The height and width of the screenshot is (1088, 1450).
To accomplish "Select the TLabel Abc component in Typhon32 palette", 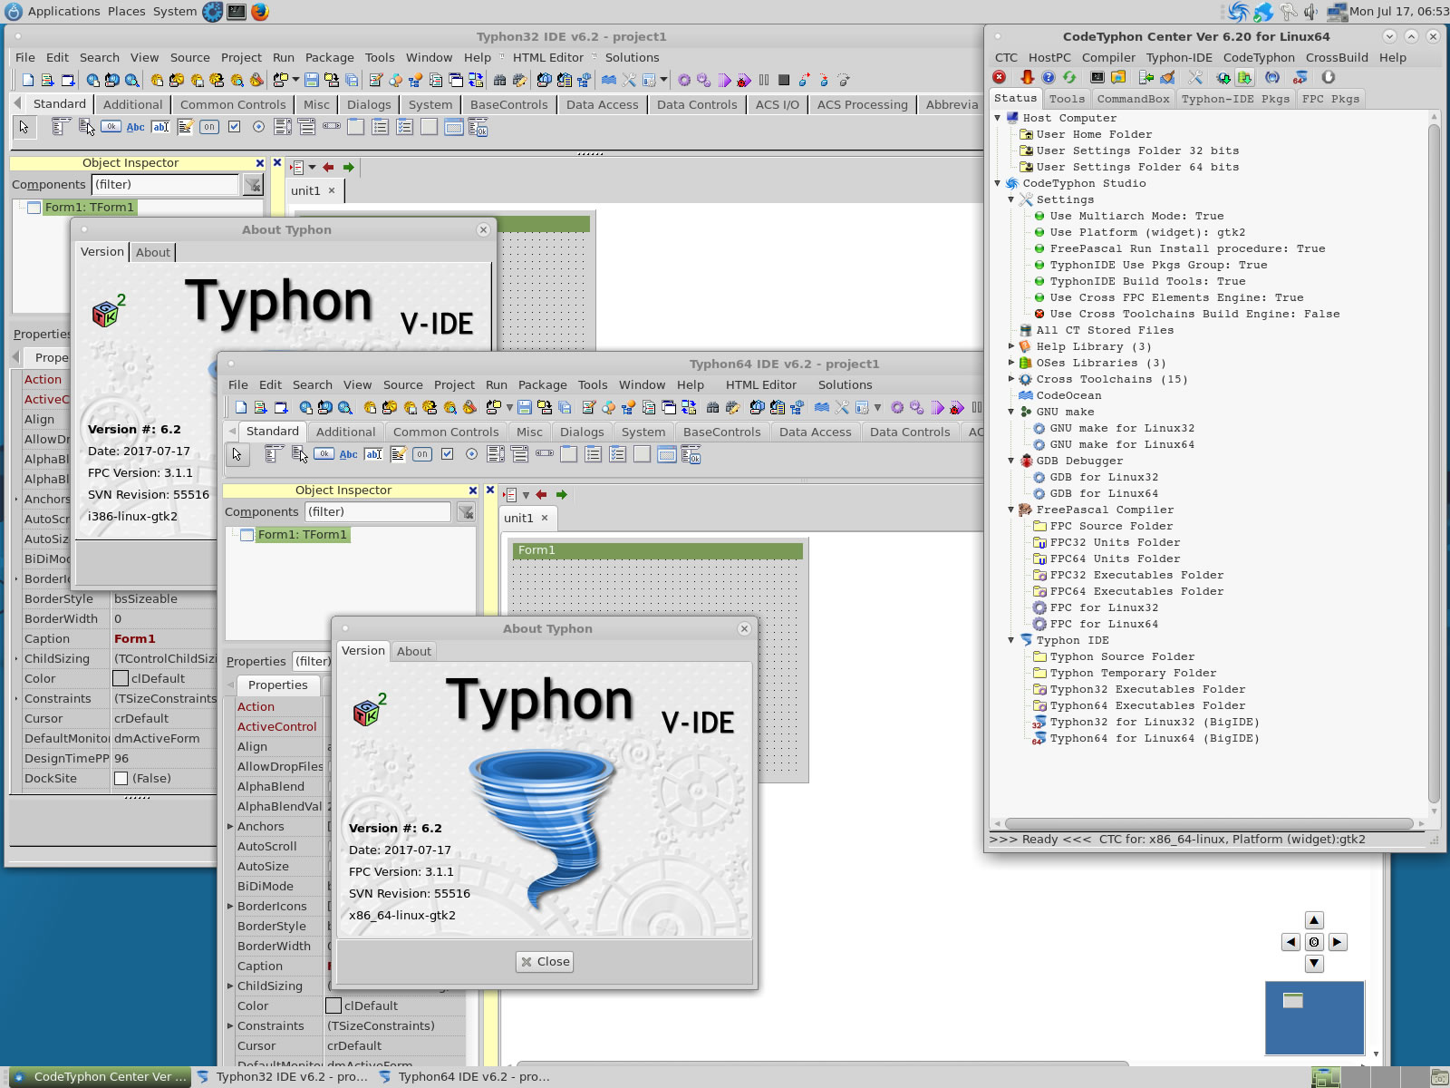I will pos(135,127).
